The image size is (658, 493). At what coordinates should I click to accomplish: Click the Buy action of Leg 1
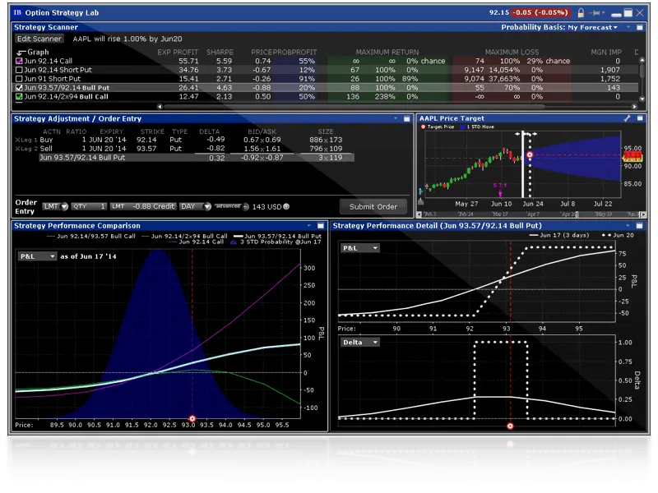(x=46, y=140)
